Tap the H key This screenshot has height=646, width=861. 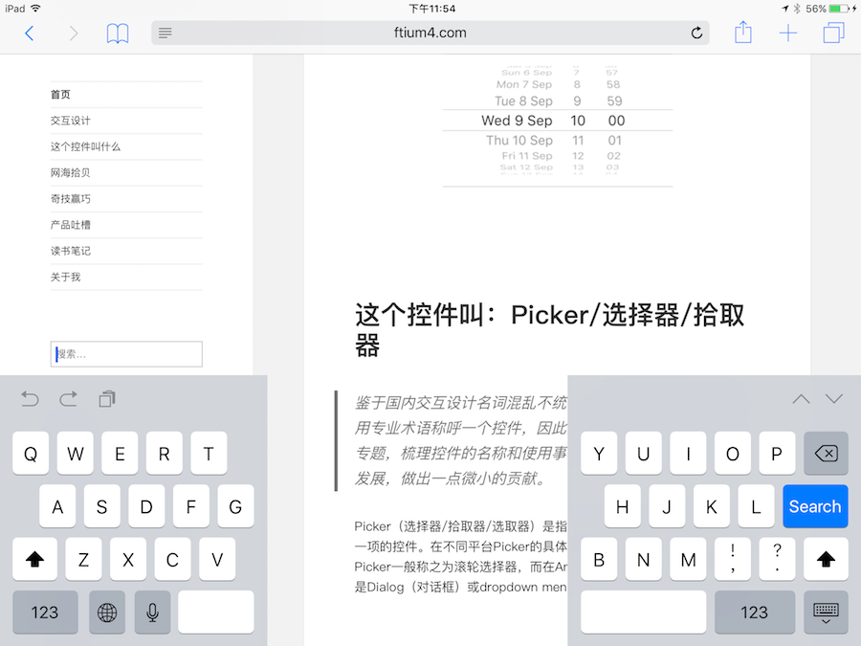pyautogui.click(x=623, y=506)
